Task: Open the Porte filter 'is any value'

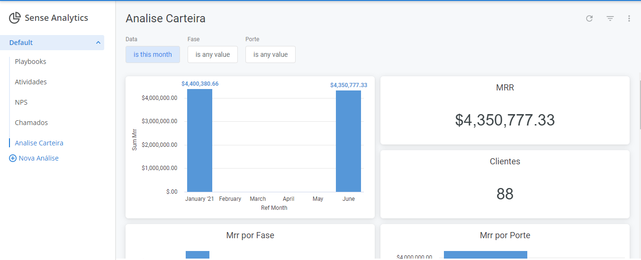Action: point(271,54)
